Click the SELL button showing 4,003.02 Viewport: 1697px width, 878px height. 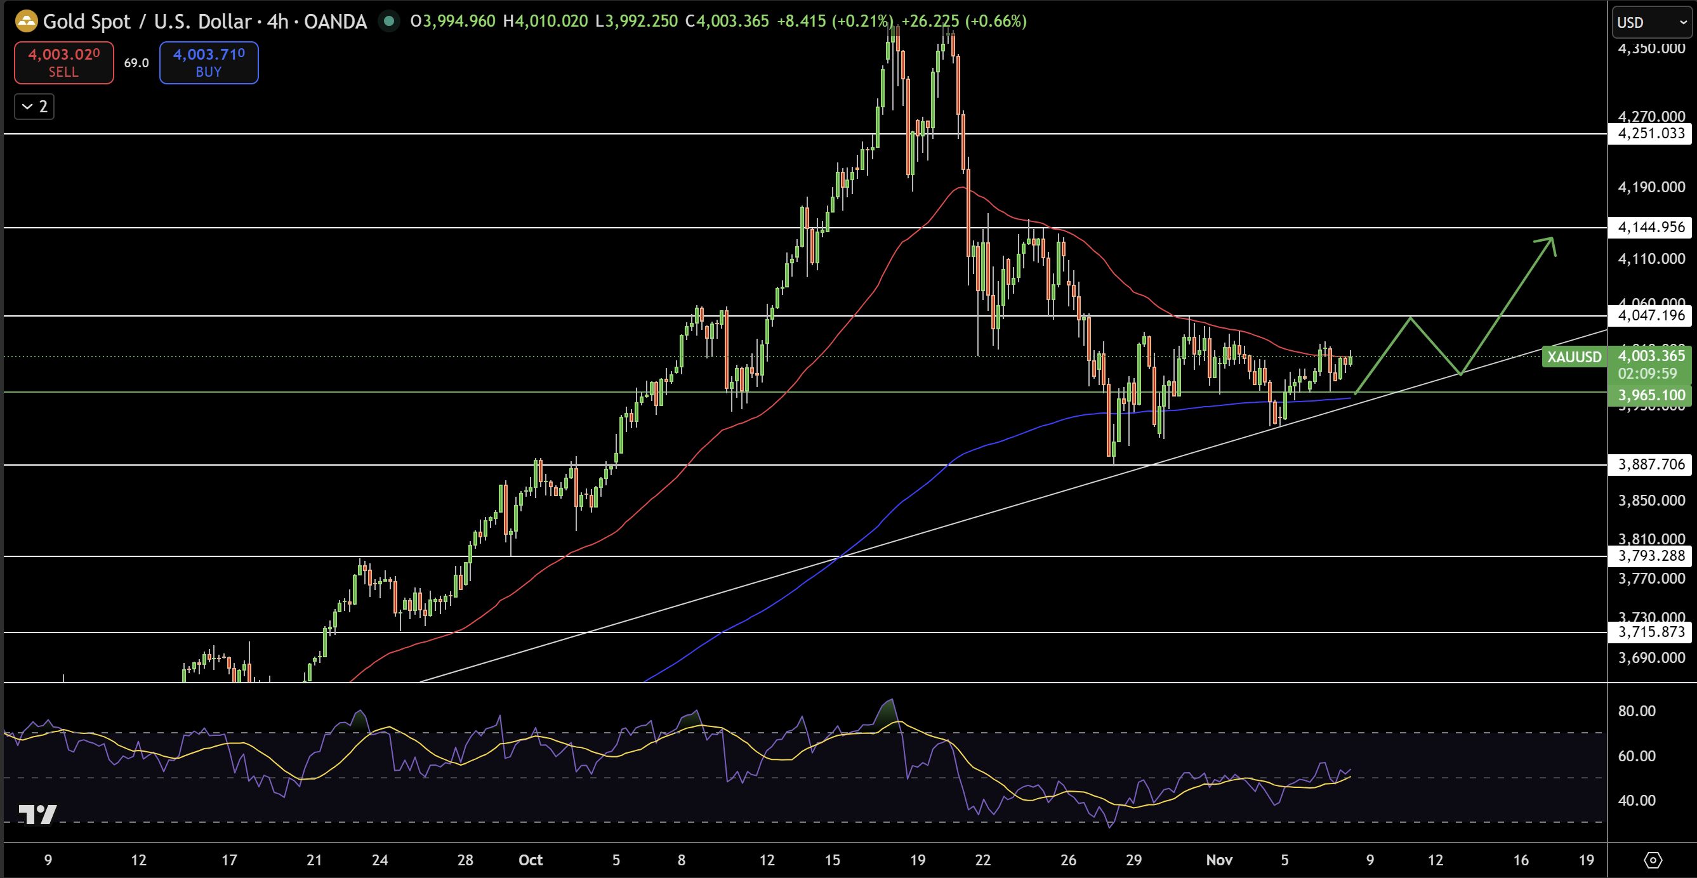[x=63, y=63]
